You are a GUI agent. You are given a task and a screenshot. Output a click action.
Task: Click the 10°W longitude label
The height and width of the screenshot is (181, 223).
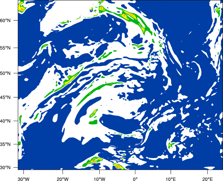99,179
